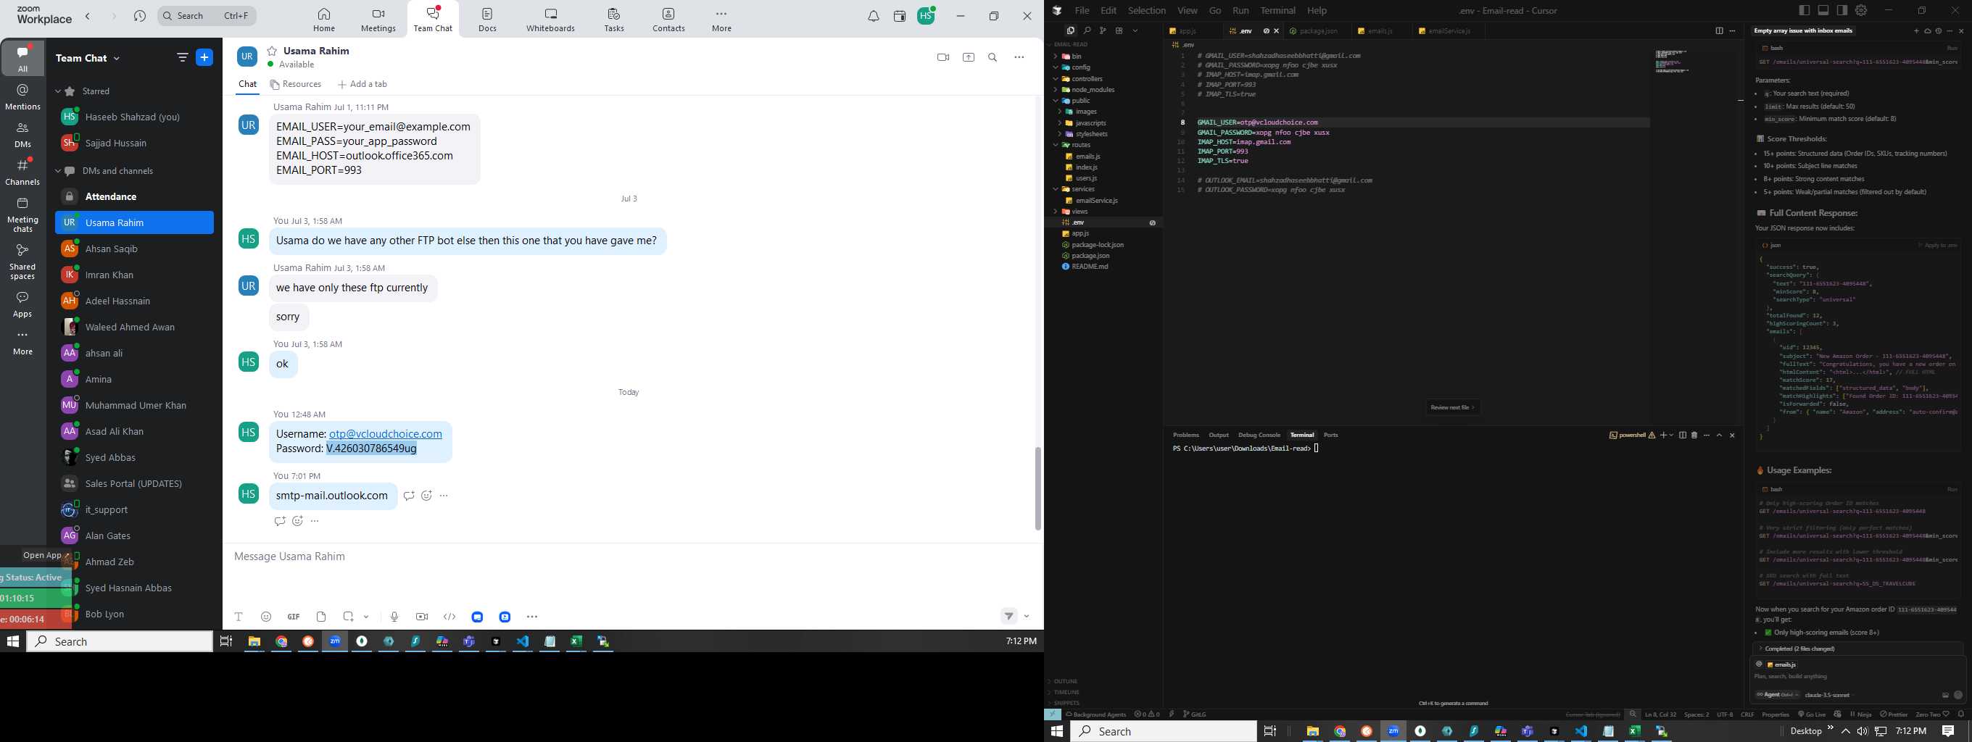Open send options dropdown beside send button

1027,616
